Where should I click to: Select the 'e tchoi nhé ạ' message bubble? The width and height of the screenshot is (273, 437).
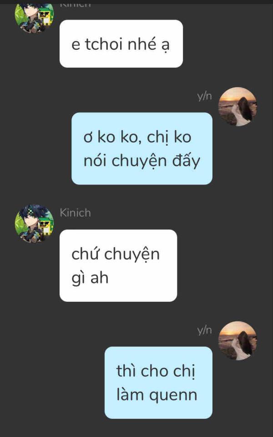click(121, 44)
